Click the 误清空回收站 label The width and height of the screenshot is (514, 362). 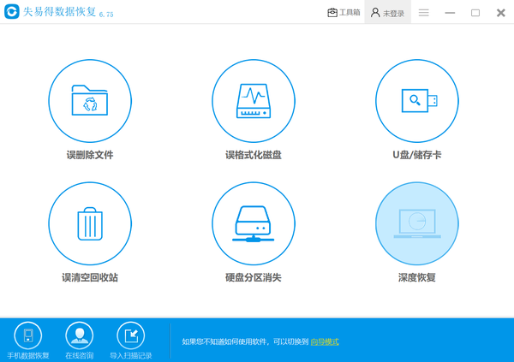click(90, 277)
